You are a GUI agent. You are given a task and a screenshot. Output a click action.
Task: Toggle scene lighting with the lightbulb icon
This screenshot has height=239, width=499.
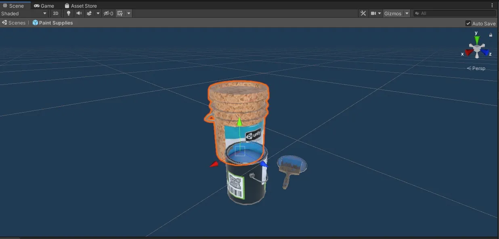coord(69,13)
